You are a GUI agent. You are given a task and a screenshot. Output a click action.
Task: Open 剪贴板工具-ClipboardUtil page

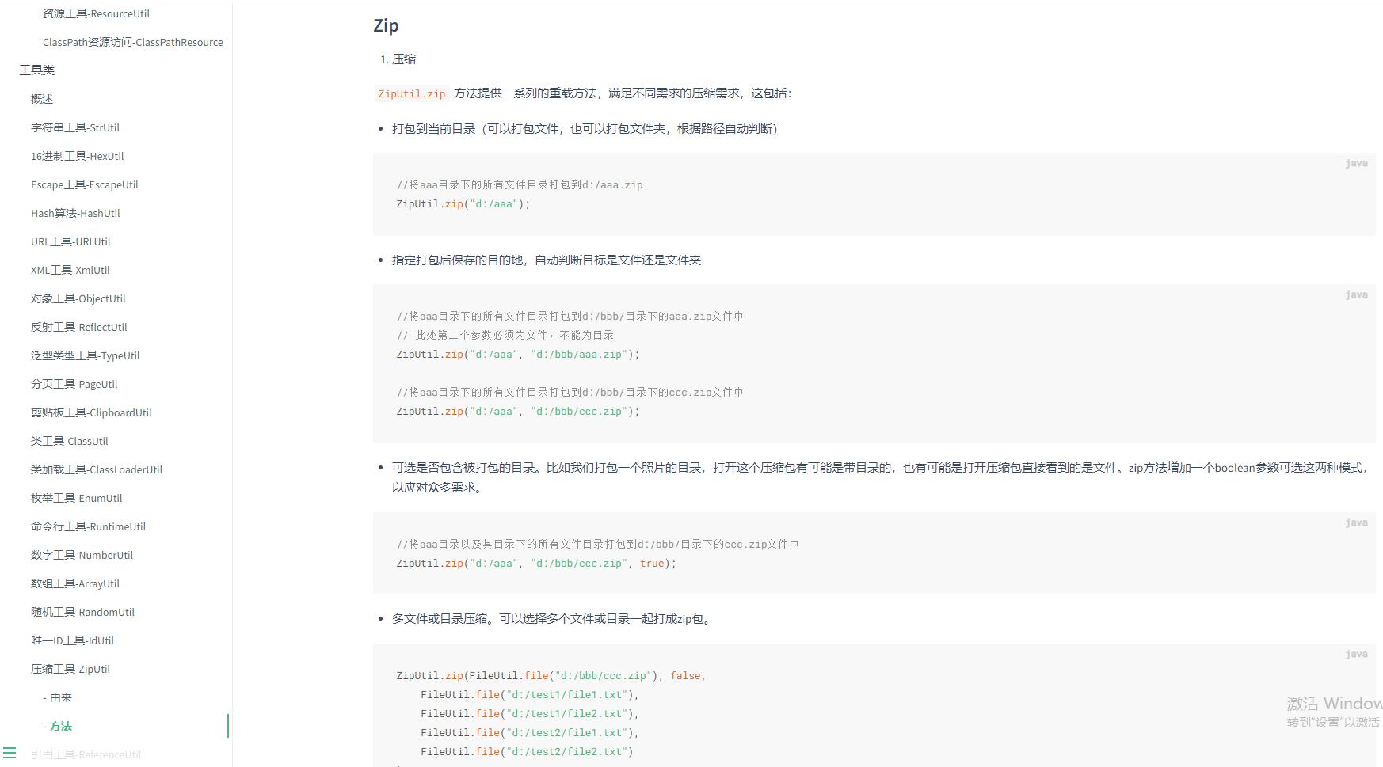91,412
